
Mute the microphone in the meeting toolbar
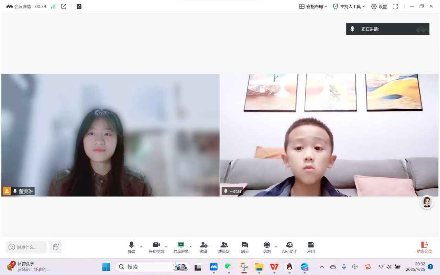pyautogui.click(x=131, y=247)
